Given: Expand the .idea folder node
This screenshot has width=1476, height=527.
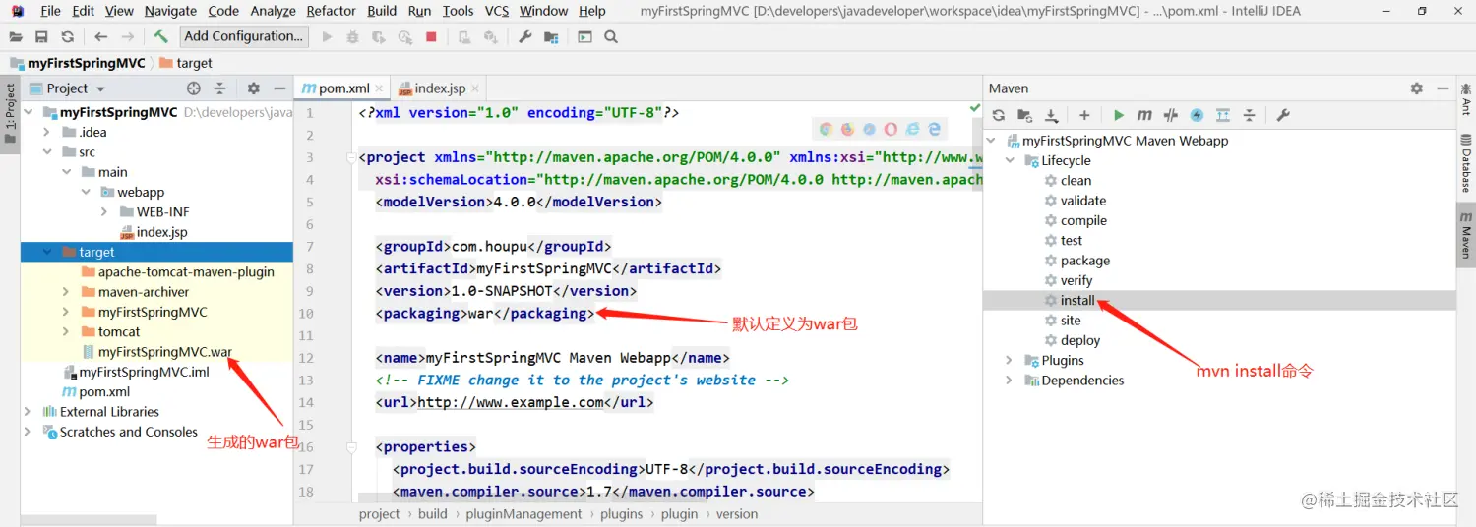Looking at the screenshot, I should point(46,132).
